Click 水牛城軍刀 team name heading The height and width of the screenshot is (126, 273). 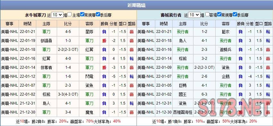point(36,15)
